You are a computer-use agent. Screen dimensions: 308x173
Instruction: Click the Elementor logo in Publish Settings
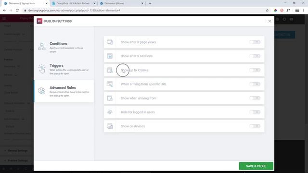pyautogui.click(x=39, y=21)
